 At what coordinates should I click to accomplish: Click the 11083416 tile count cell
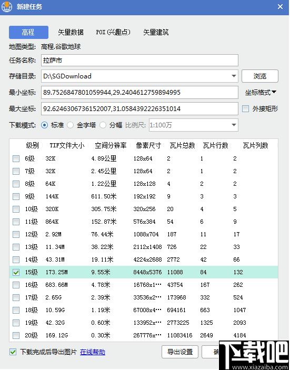(x=180, y=335)
